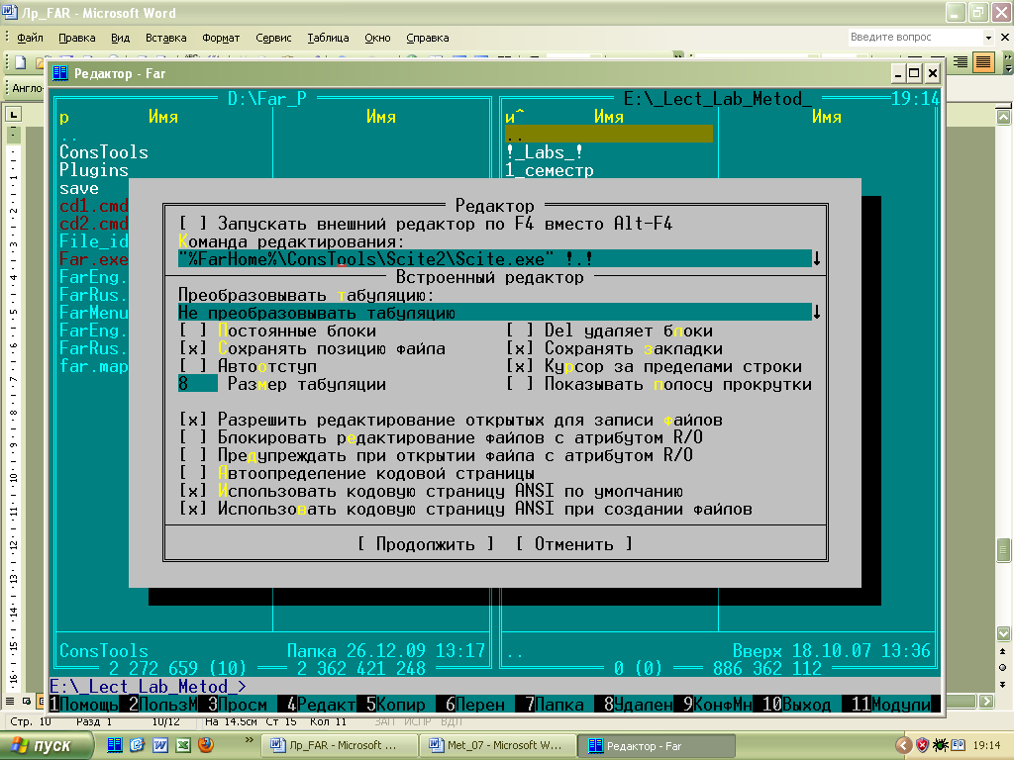Enable 'Показывать полосу прокрутки' checkbox
Screen dimensions: 1014x760
pos(519,385)
